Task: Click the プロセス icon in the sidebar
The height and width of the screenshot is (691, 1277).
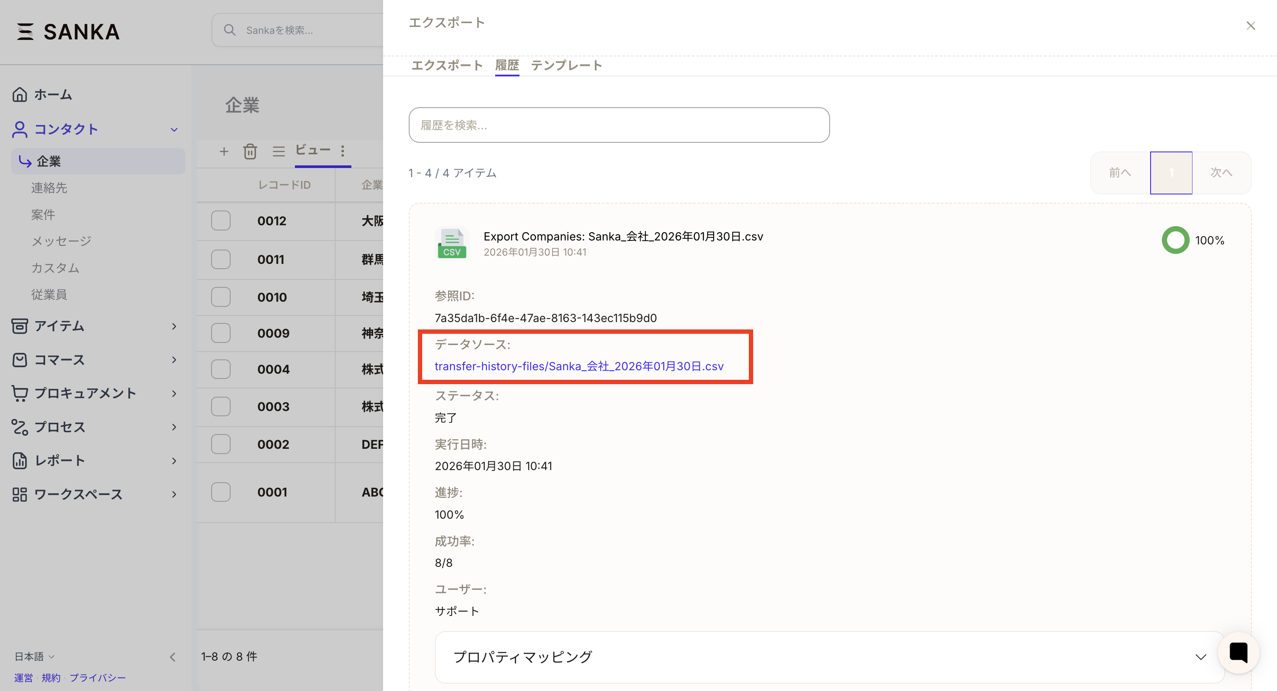Action: (x=20, y=427)
